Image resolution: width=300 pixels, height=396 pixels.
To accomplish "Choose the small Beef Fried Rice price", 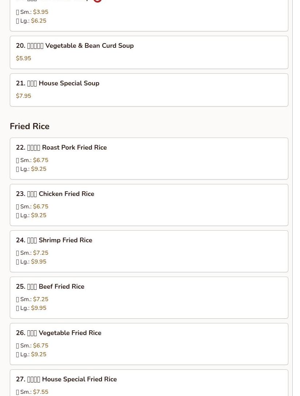I will pyautogui.click(x=32, y=299).
